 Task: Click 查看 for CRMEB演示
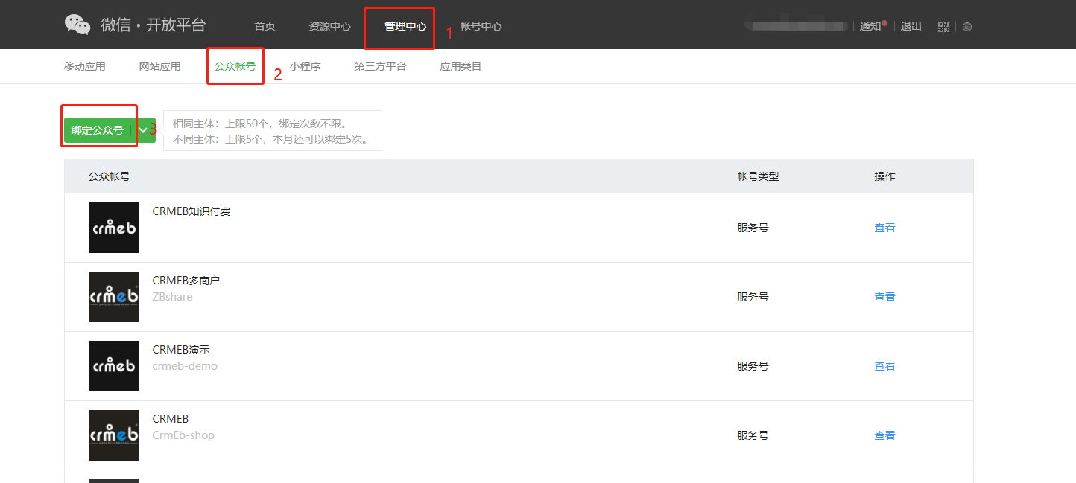884,366
